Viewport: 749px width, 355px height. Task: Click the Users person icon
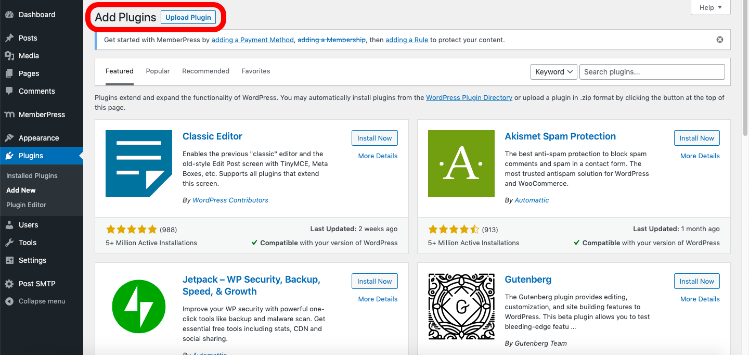[9, 225]
